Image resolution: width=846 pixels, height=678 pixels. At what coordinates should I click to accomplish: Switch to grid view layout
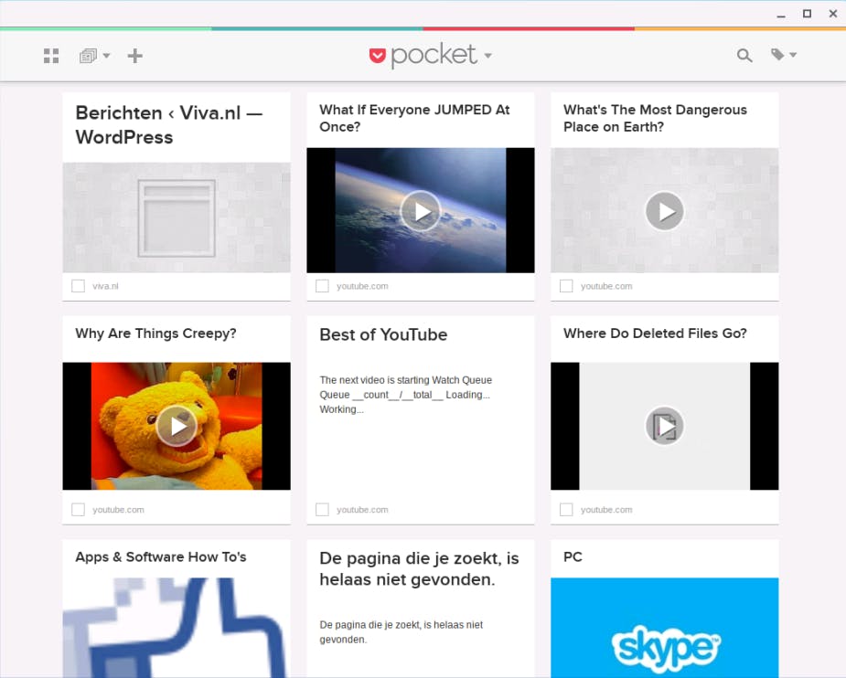pyautogui.click(x=51, y=56)
